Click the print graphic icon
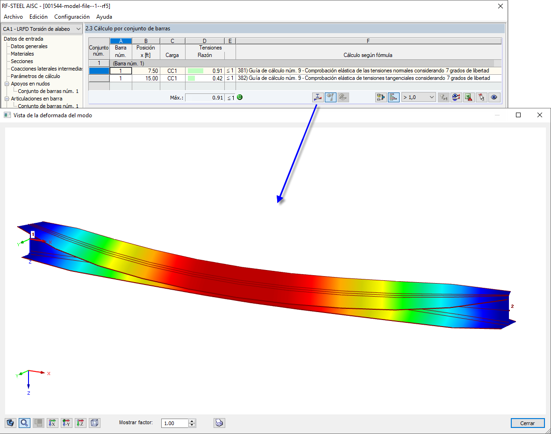 (219, 423)
